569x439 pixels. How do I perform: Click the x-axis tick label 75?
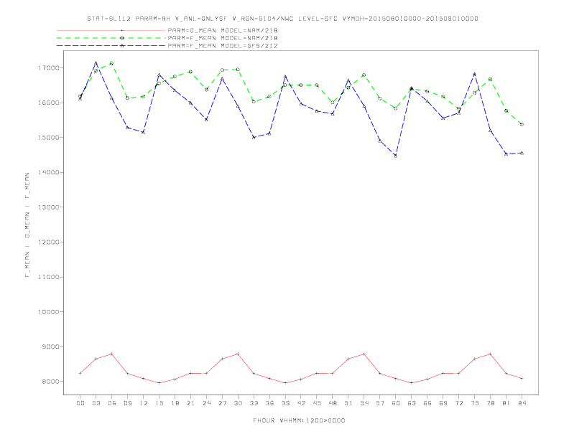[x=475, y=403]
